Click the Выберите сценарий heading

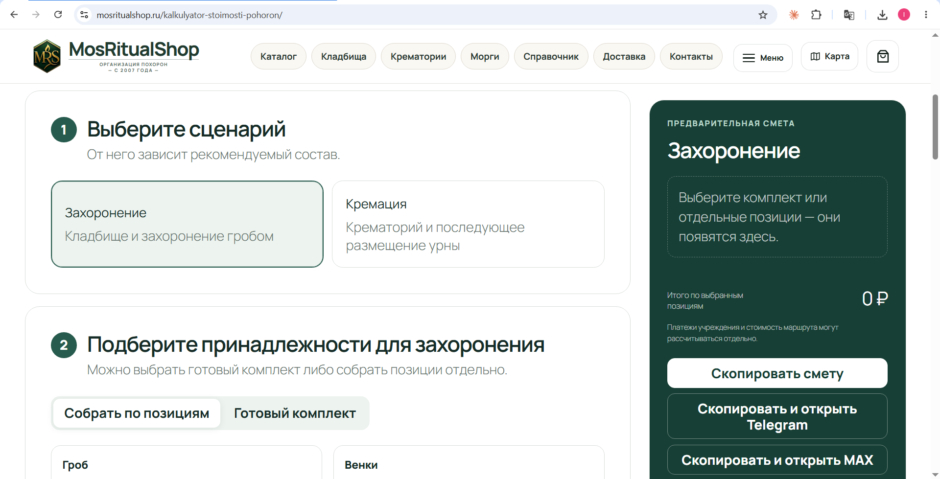(187, 129)
